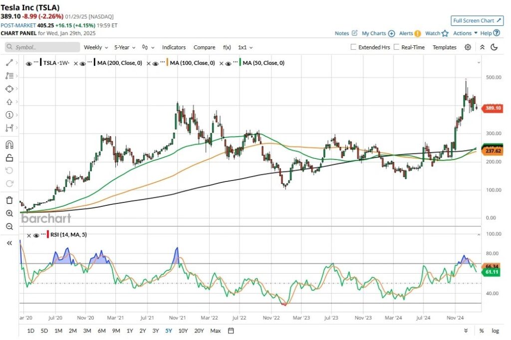Viewport: 511px width, 340px height.
Task: Select the trend line drawing tool
Action: (9, 63)
